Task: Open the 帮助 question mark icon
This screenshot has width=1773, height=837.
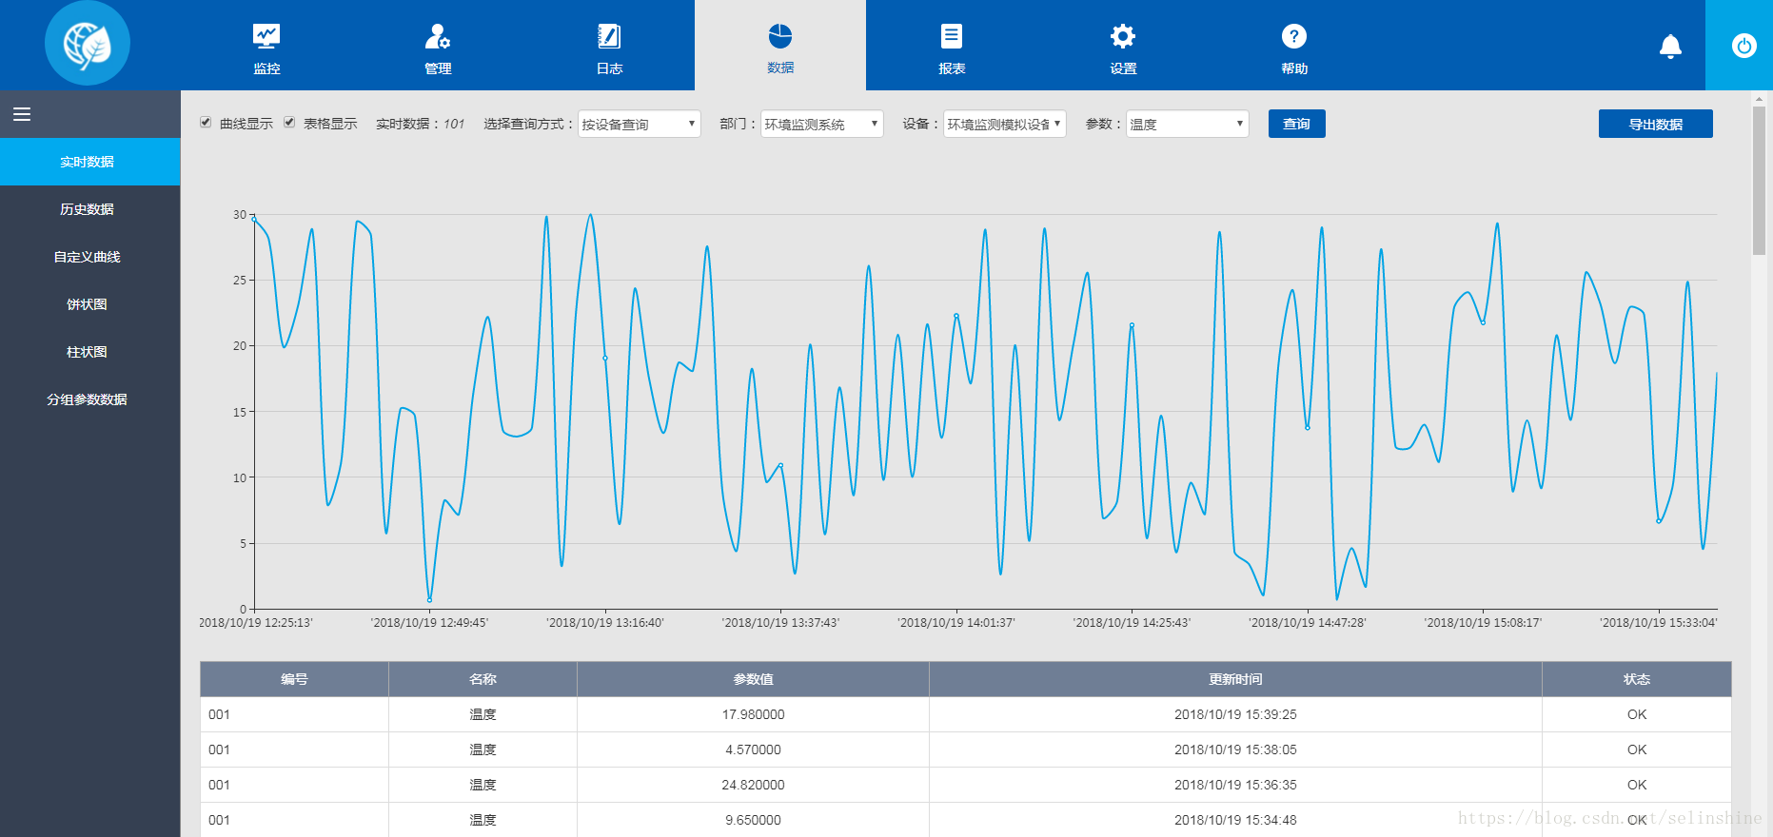Action: click(1294, 36)
